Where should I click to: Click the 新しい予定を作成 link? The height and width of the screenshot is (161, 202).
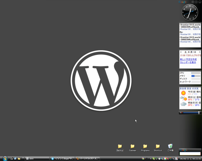pos(188,59)
